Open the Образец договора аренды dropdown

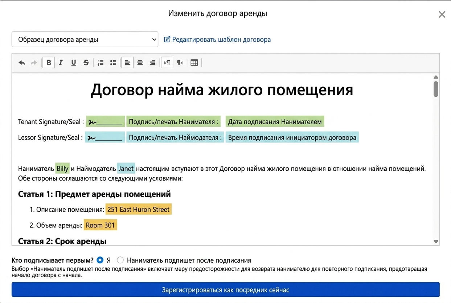coord(85,39)
